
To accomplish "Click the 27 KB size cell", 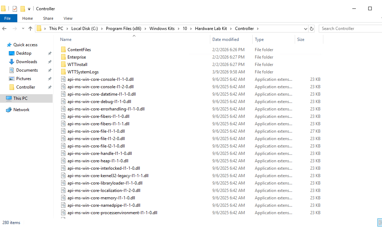I will pyautogui.click(x=315, y=131).
